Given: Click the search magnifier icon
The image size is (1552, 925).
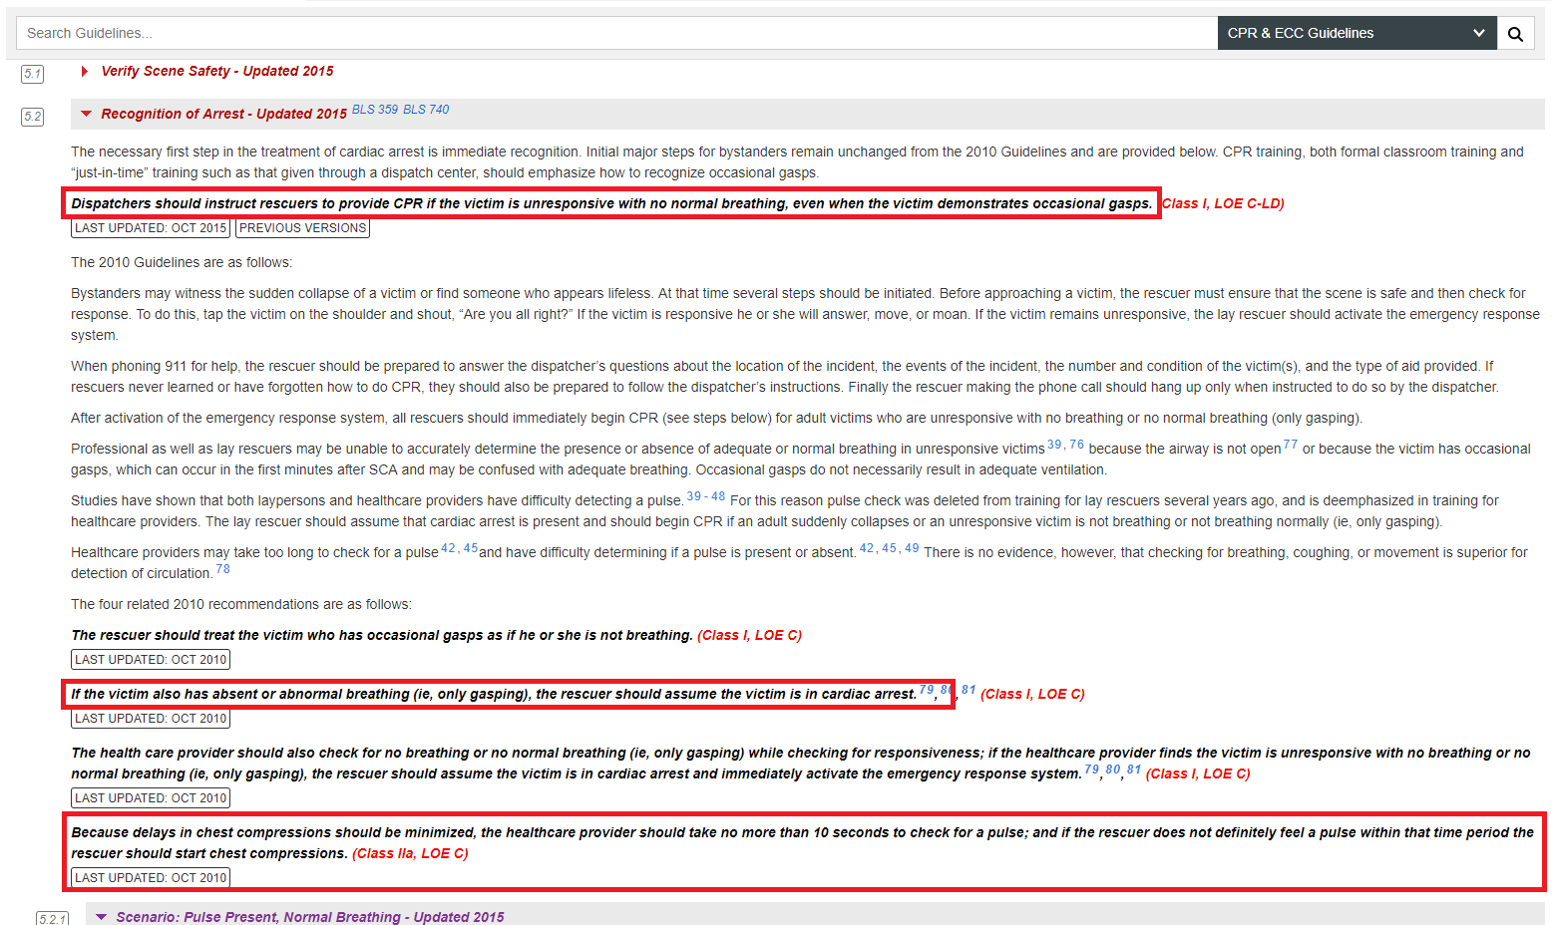Looking at the screenshot, I should point(1515,33).
